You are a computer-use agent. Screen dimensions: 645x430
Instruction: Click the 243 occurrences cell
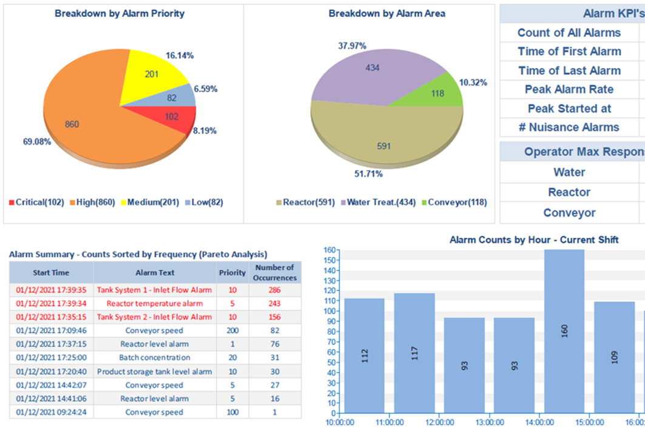click(x=275, y=304)
